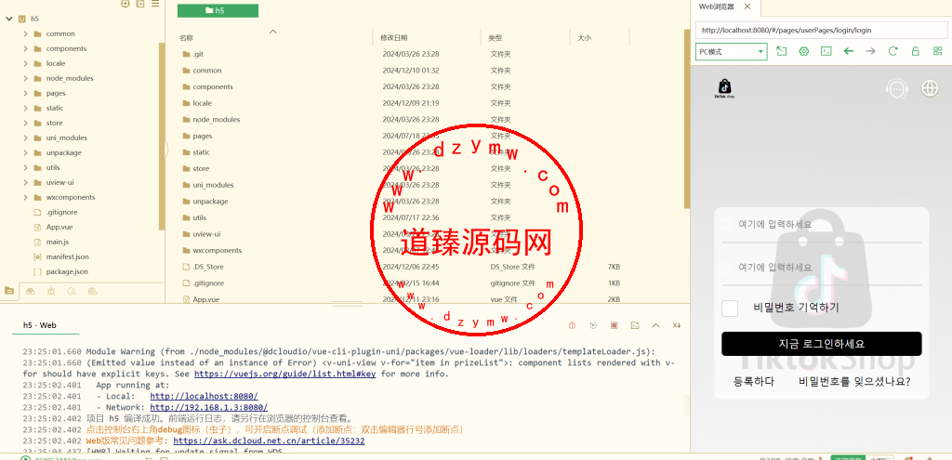Open project tree hamburger menu

[155, 4]
